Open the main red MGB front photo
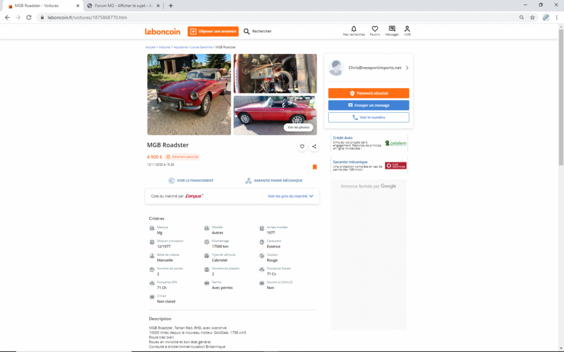Viewport: 564px width, 352px height. (189, 95)
